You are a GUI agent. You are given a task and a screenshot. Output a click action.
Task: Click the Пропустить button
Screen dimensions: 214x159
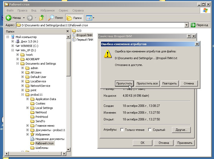(x=124, y=83)
